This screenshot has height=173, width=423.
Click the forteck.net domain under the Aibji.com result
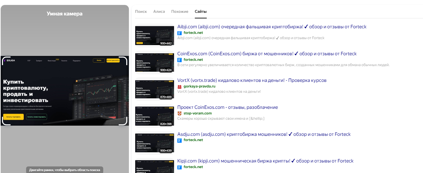(193, 33)
